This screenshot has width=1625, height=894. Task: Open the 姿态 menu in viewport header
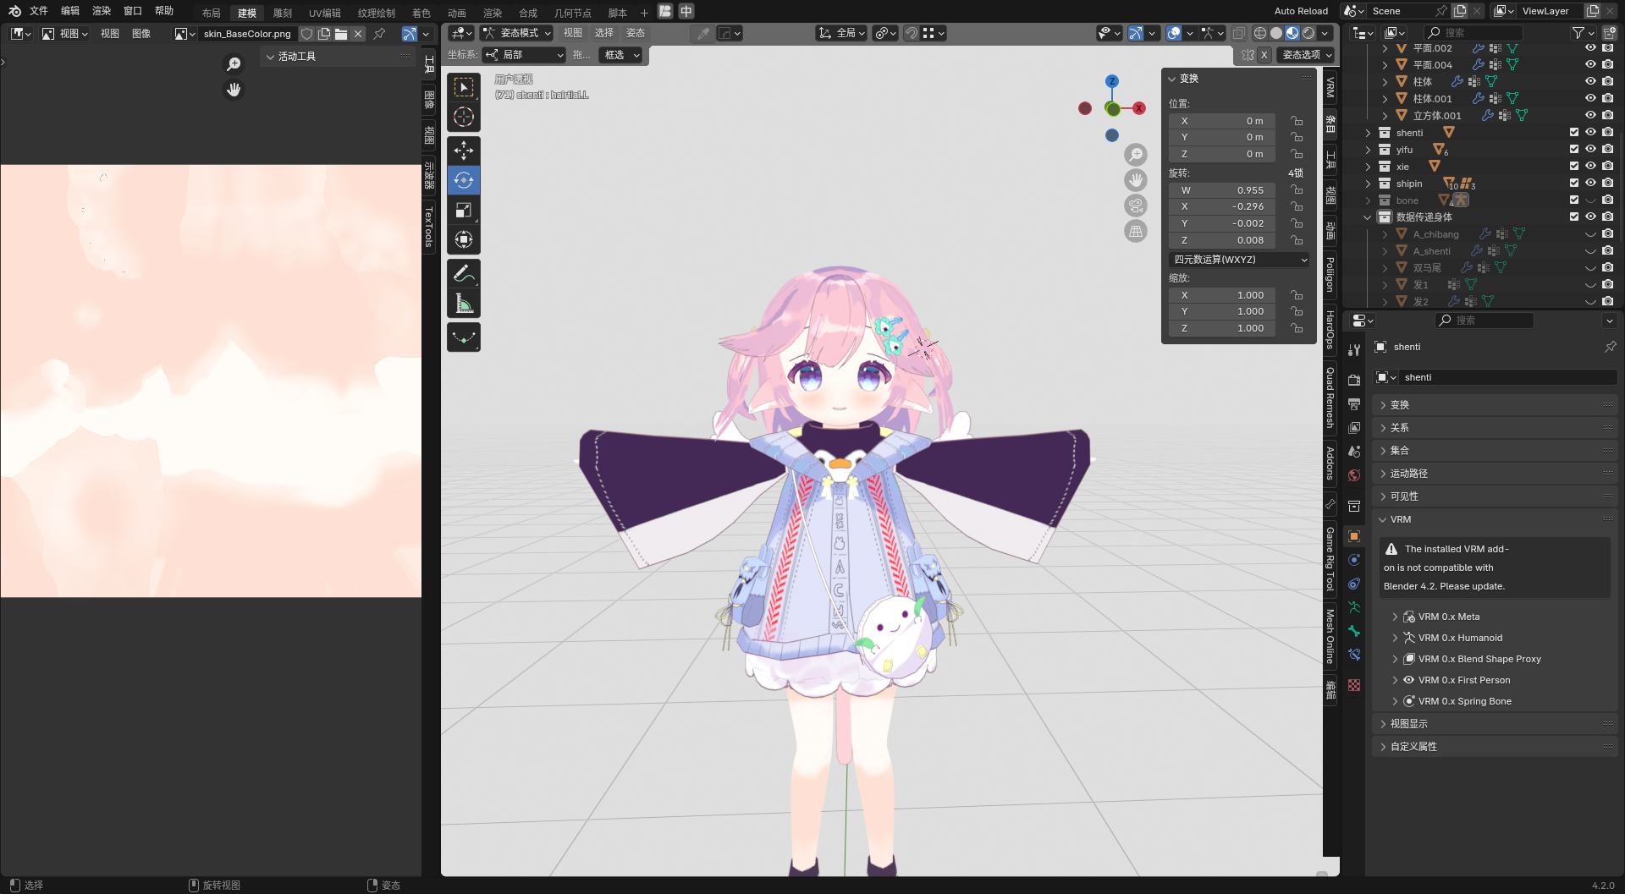[x=635, y=33]
